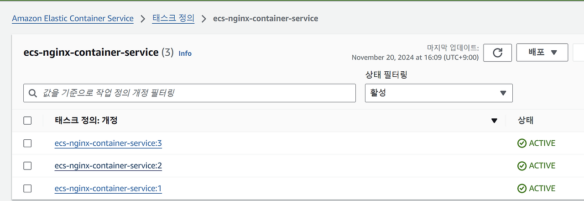
Task: Click the ecs-nginx-container-service (3) heading
Action: point(99,53)
